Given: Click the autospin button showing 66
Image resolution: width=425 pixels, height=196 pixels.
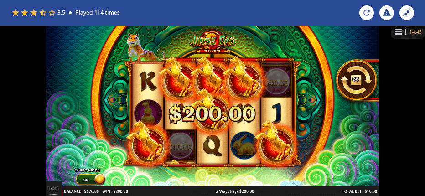Looking at the screenshot, I should (x=356, y=80).
